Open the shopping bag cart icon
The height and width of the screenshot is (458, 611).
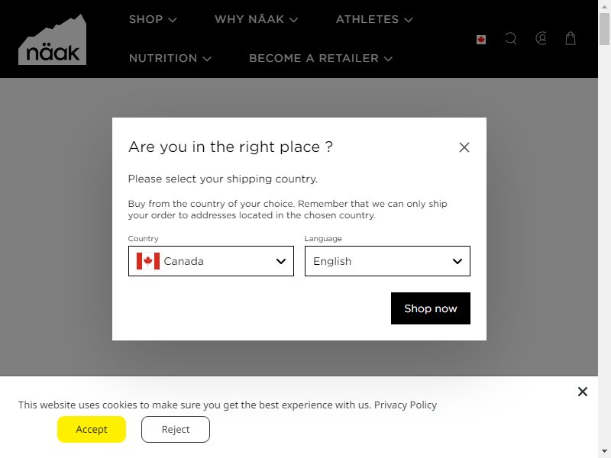[x=571, y=38]
